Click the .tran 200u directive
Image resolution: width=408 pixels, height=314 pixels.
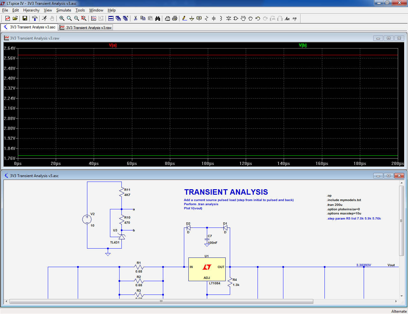point(335,205)
